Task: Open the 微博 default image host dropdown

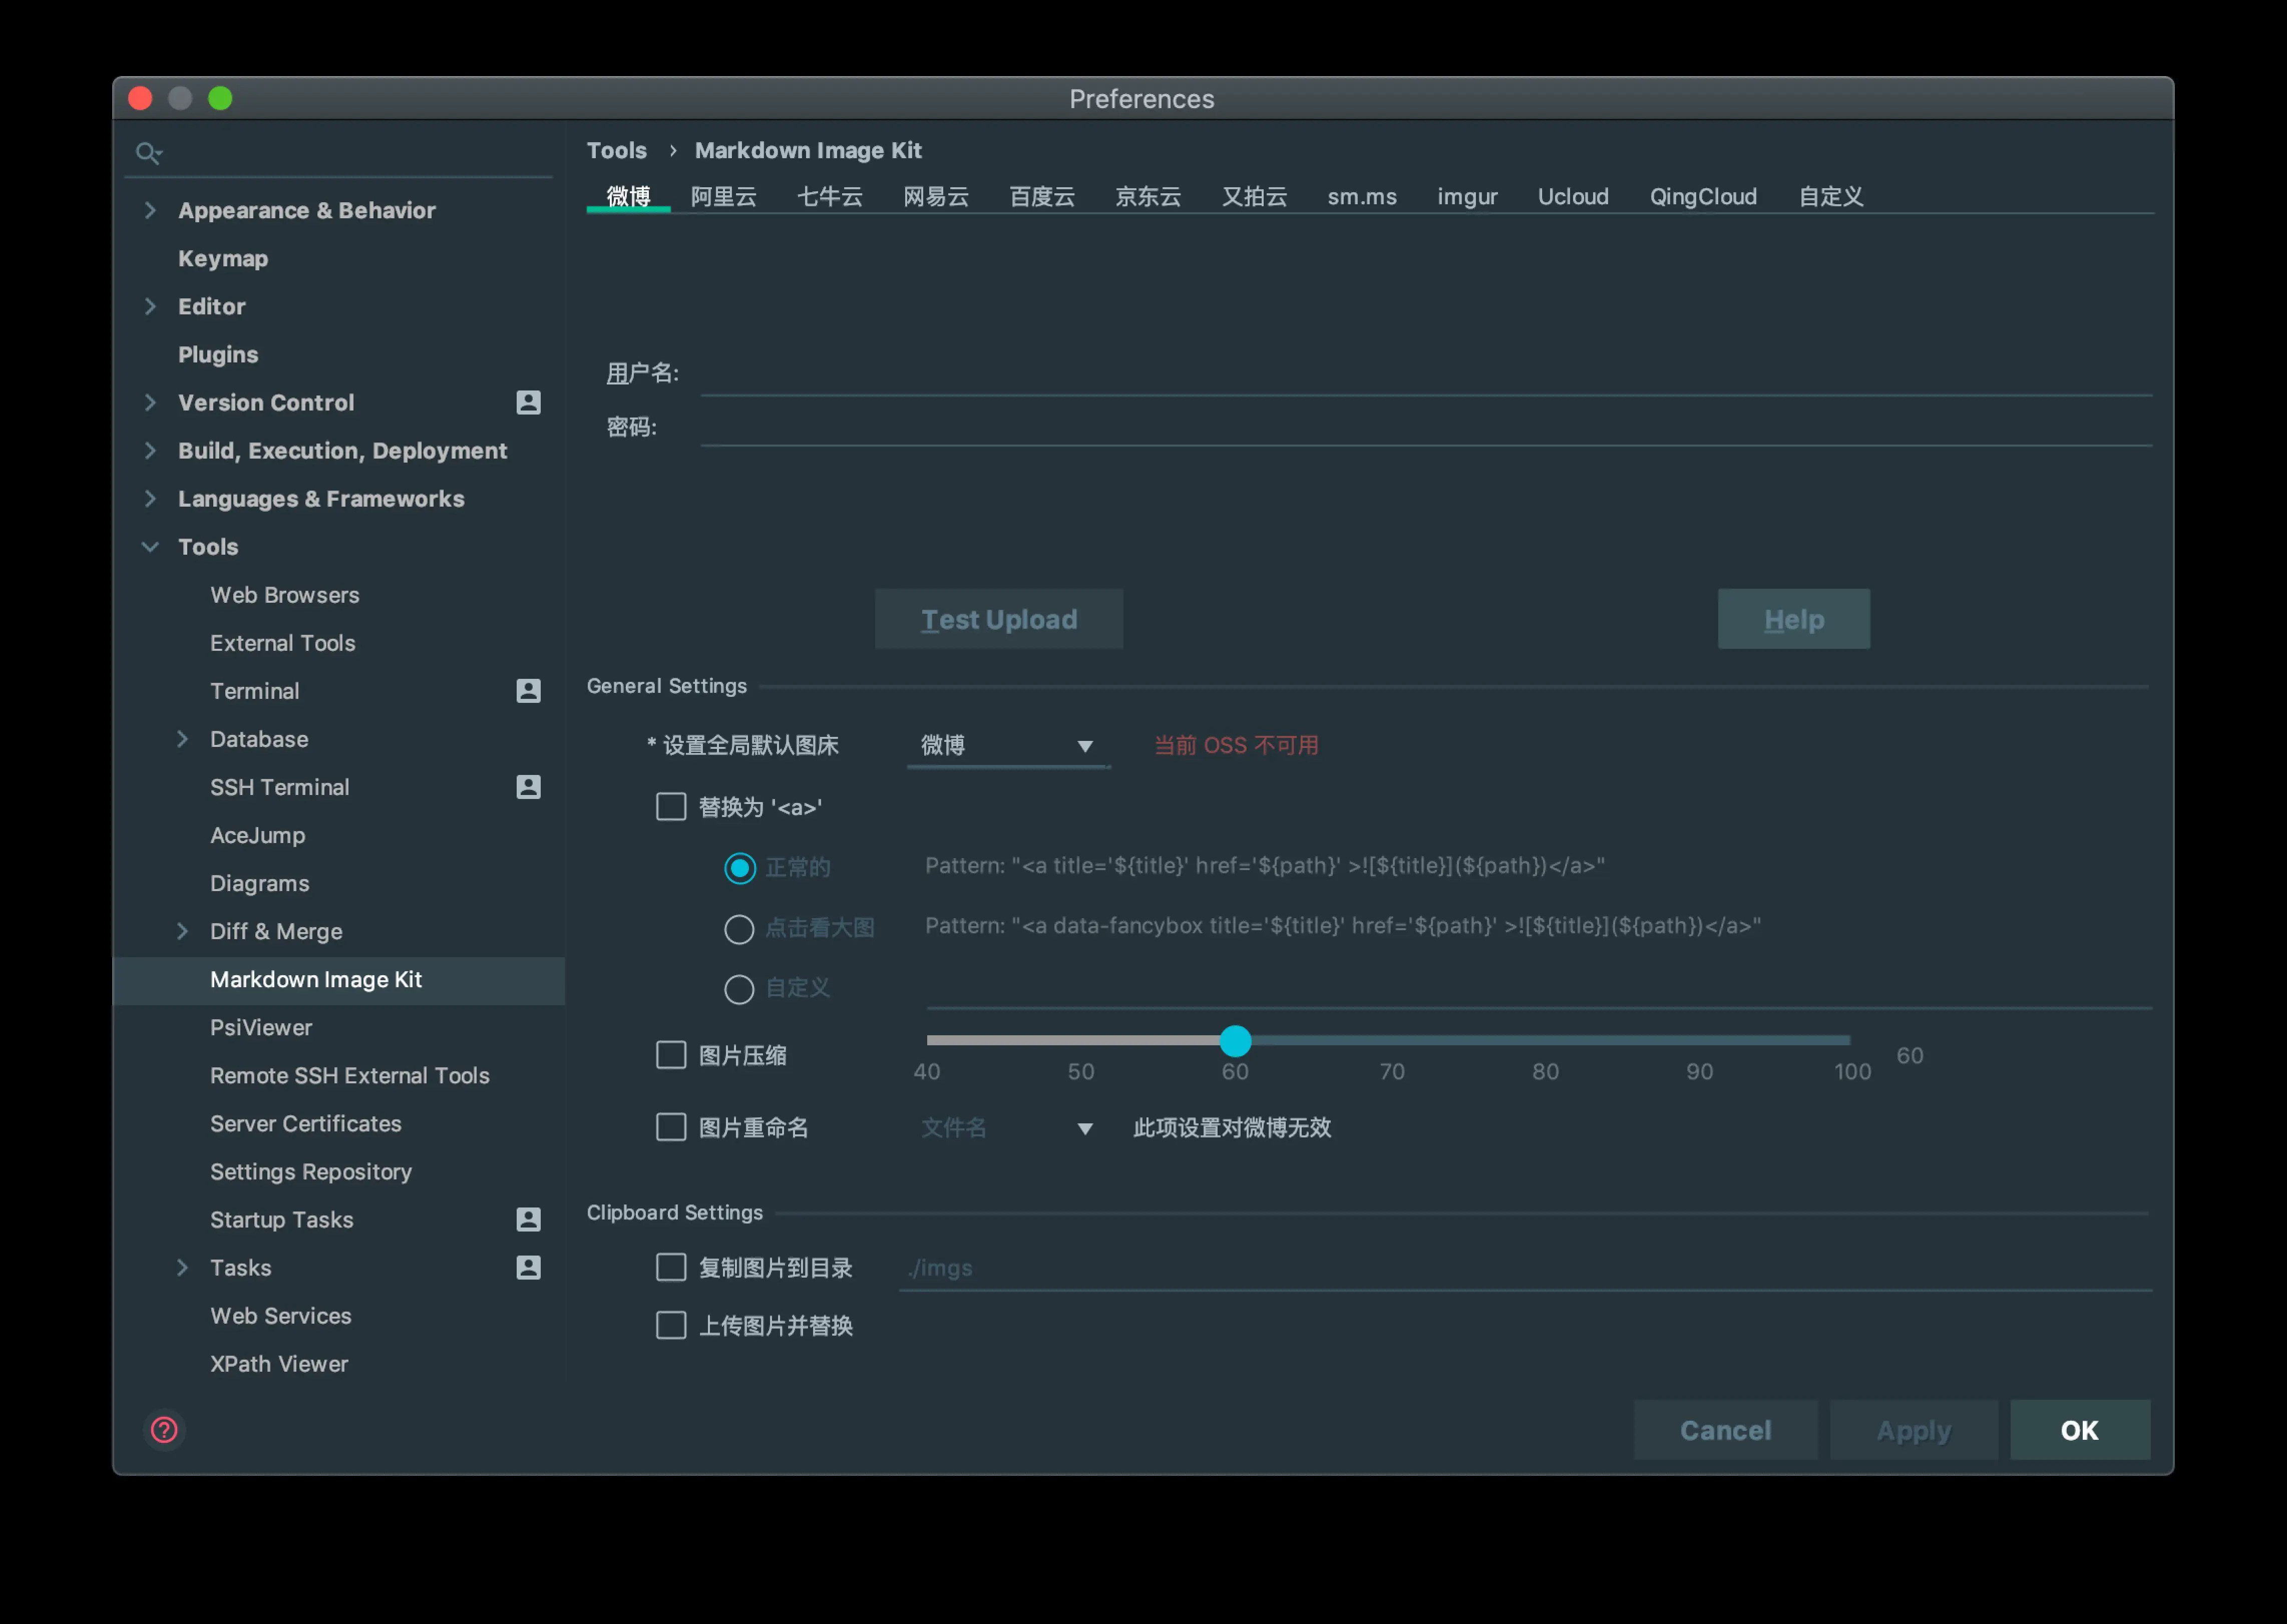Action: (x=1007, y=746)
